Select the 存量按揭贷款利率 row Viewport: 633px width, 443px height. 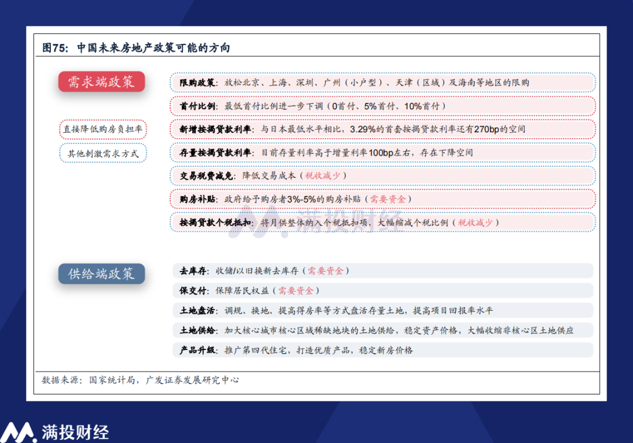coord(382,153)
